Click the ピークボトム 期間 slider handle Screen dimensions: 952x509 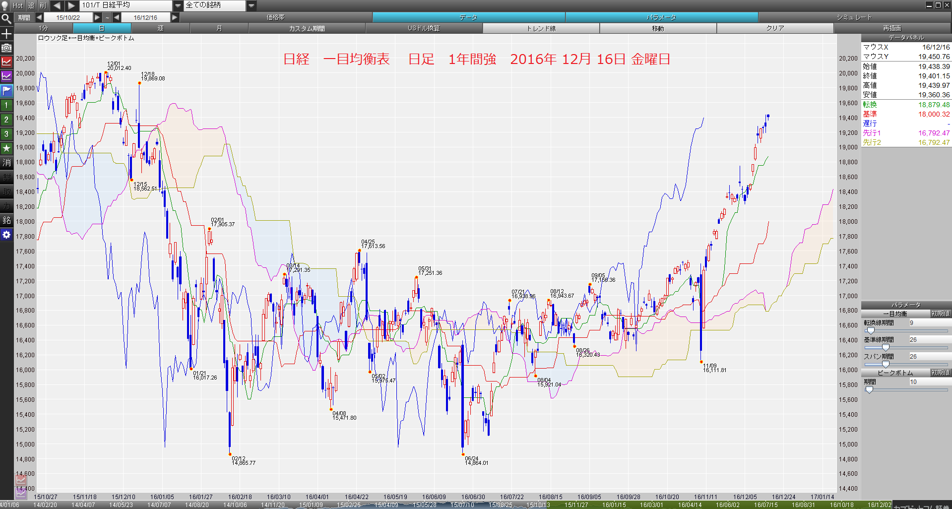(x=869, y=389)
